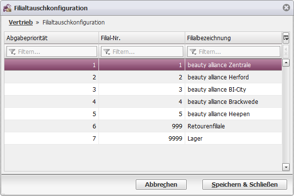Image resolution: width=294 pixels, height=196 pixels.
Task: Select the Lager row
Action: 143,138
